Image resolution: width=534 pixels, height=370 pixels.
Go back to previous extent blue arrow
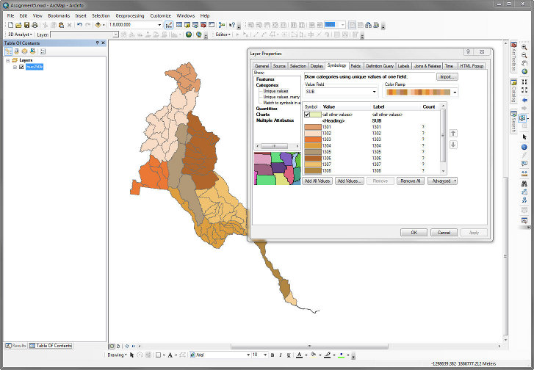point(524,100)
